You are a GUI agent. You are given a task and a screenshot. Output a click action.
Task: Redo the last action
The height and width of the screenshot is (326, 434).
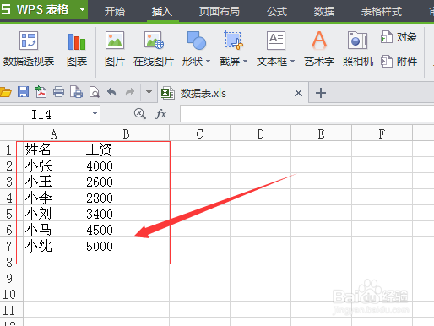[x=129, y=92]
